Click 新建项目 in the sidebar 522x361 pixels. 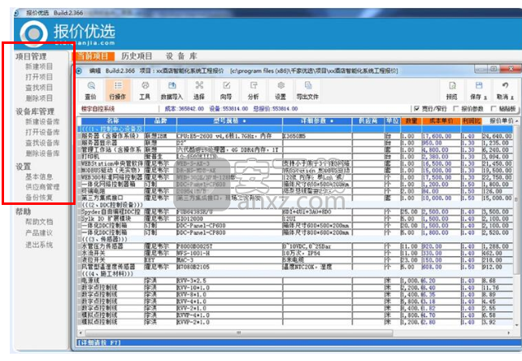pyautogui.click(x=39, y=67)
